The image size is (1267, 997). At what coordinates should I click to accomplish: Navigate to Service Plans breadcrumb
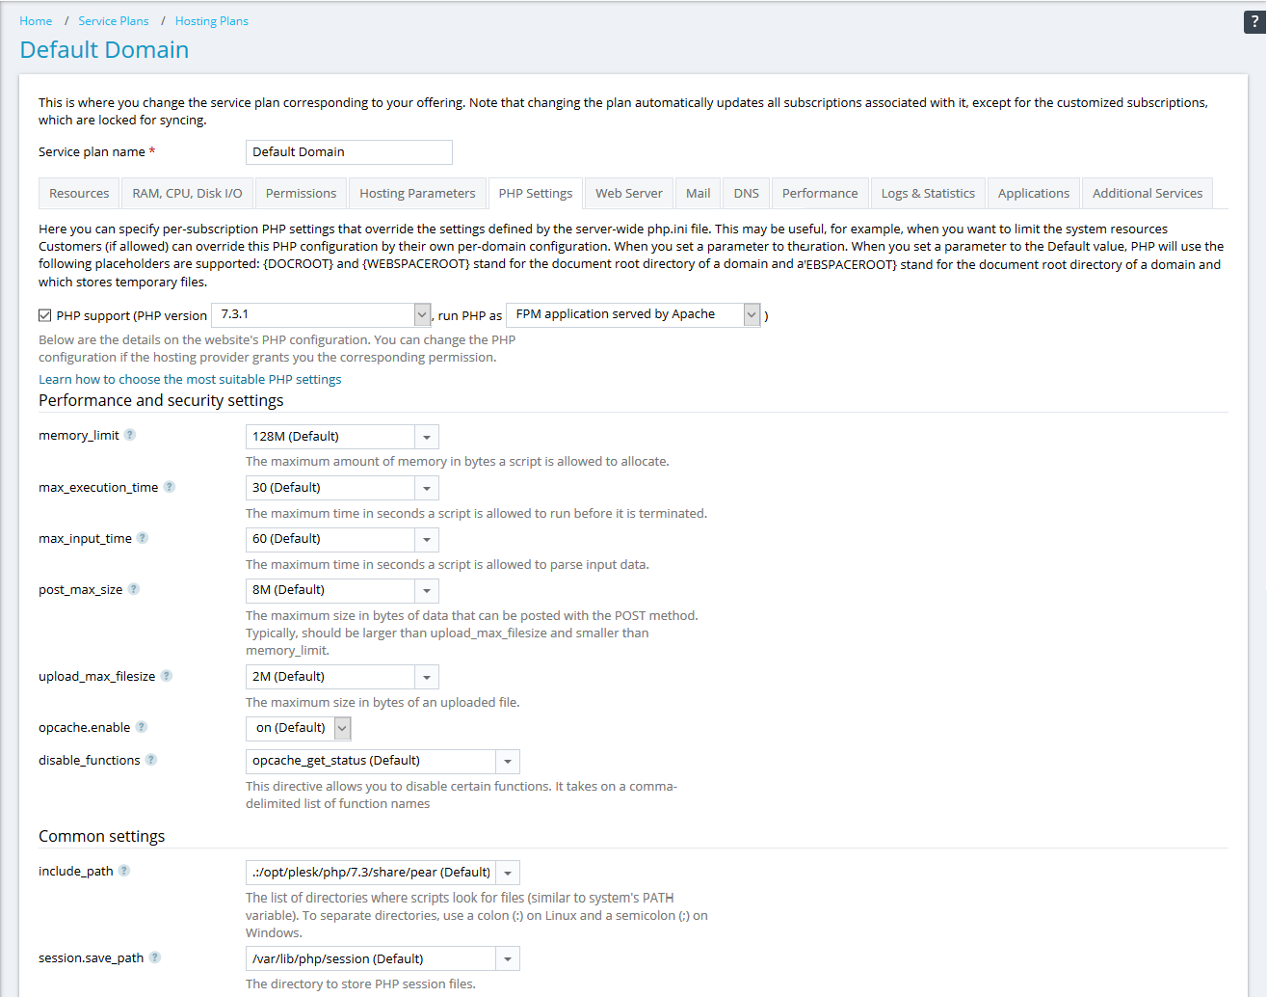pos(114,20)
